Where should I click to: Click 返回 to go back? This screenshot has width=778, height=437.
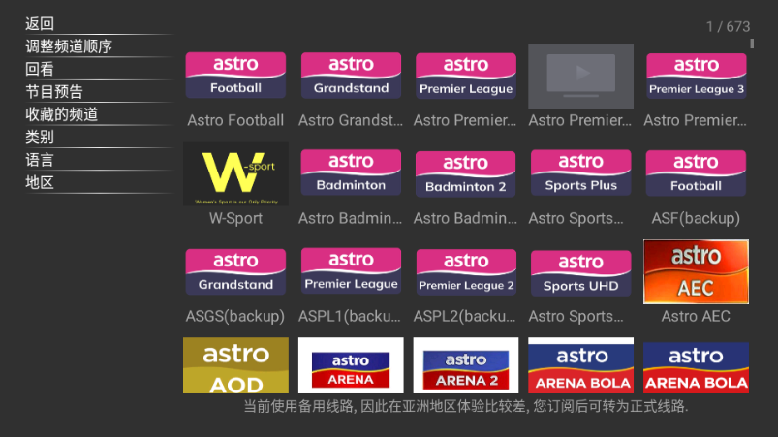(x=40, y=24)
